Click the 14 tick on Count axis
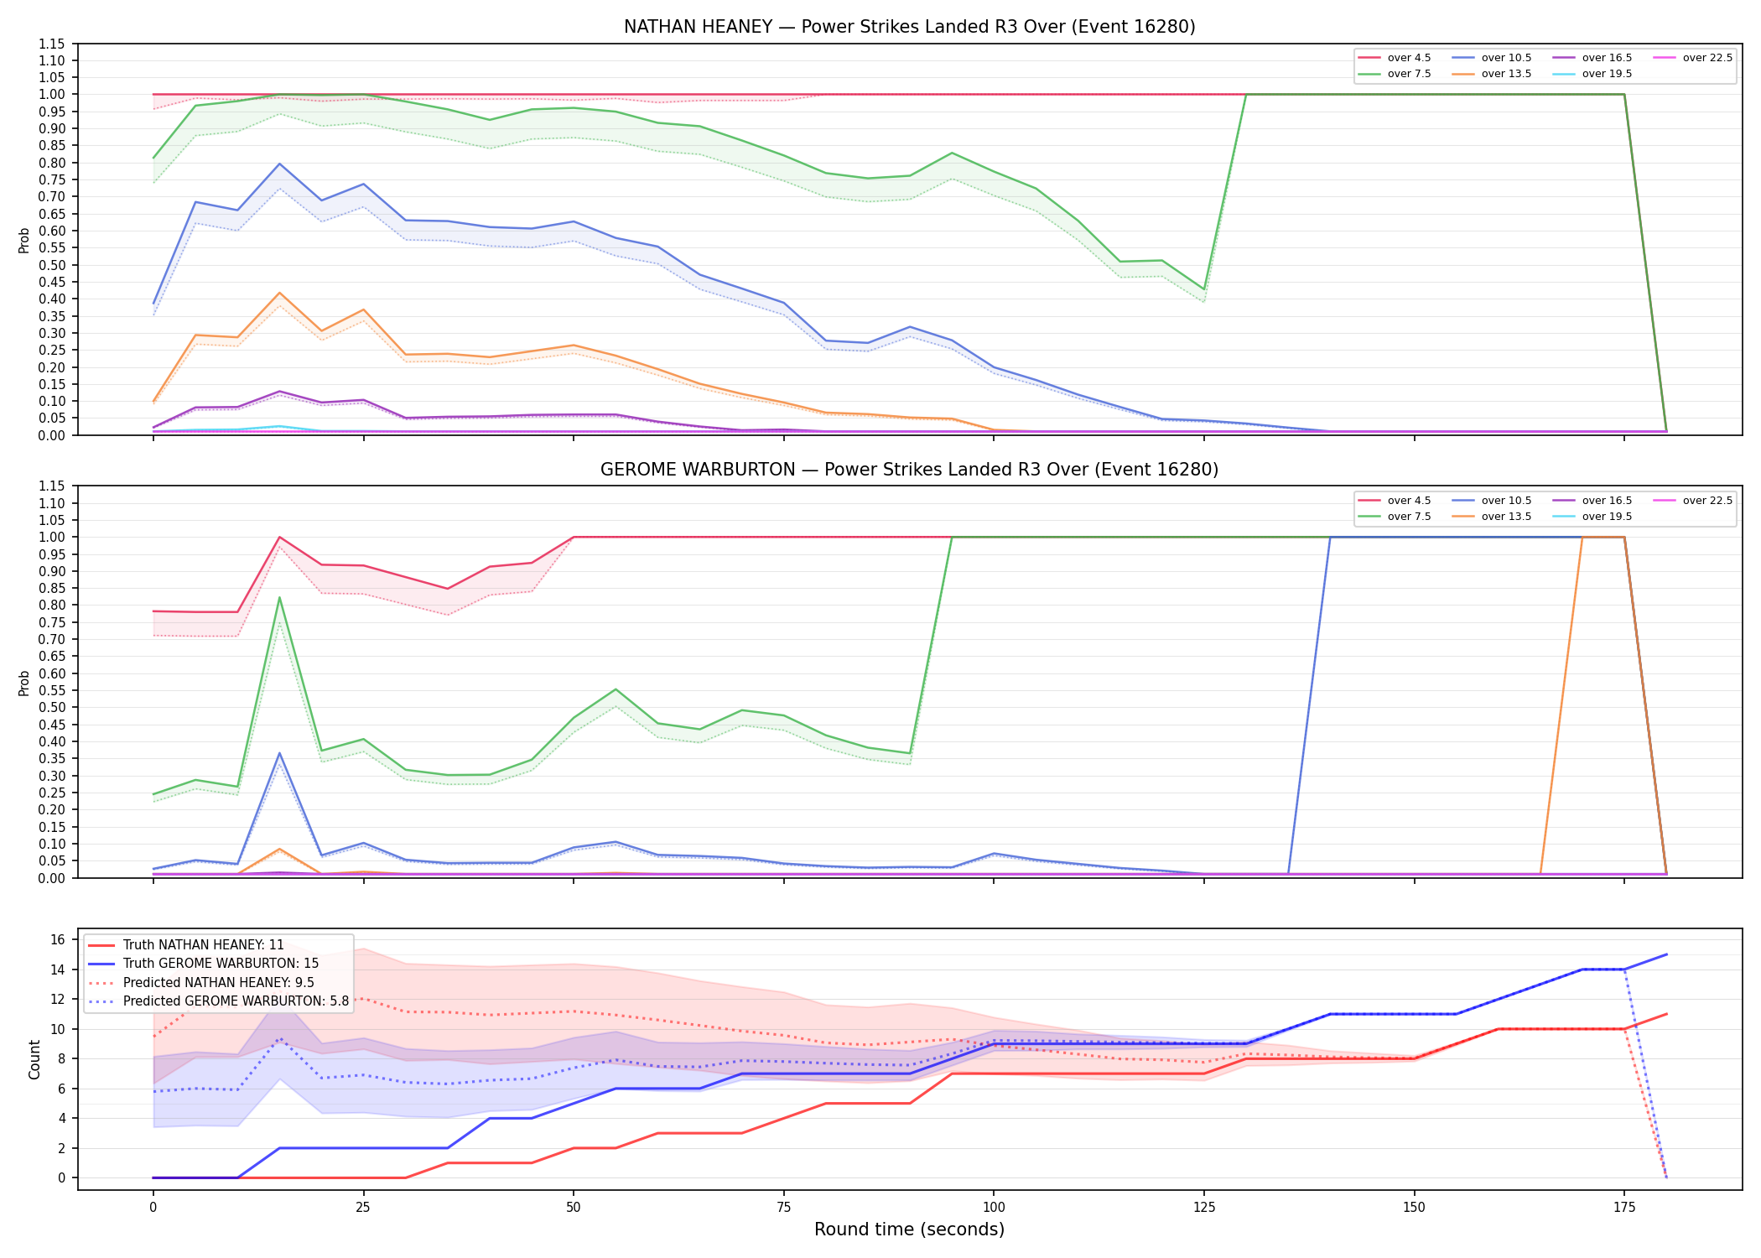The height and width of the screenshot is (1258, 1761). pos(57,969)
